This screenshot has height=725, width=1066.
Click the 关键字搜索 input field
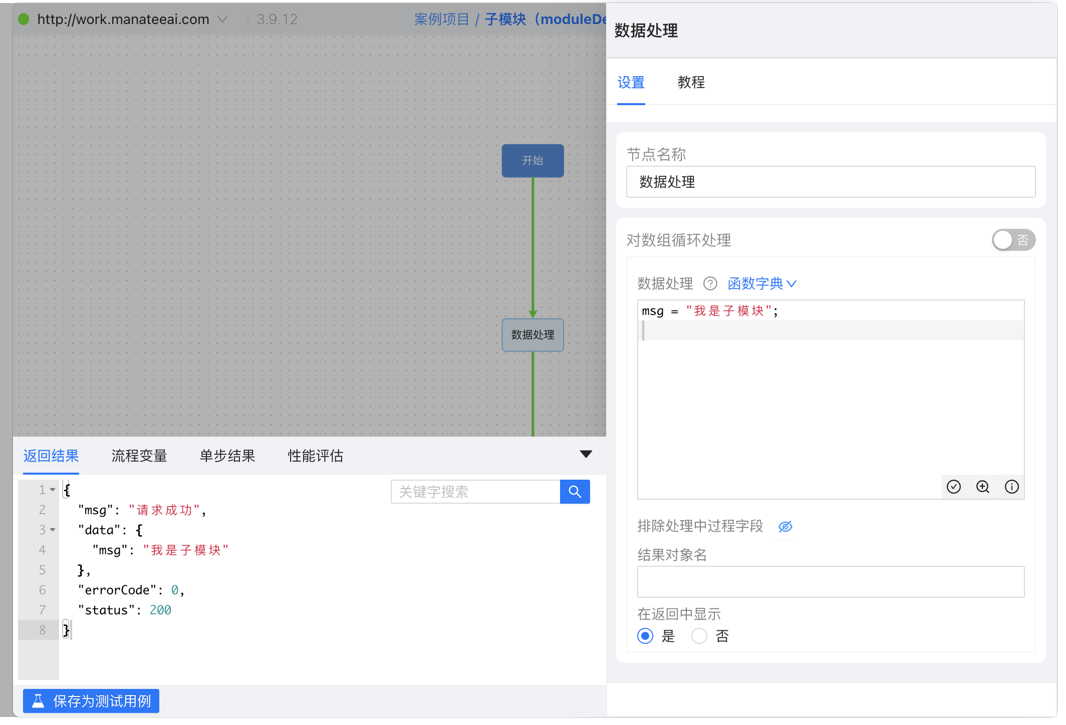pyautogui.click(x=475, y=492)
